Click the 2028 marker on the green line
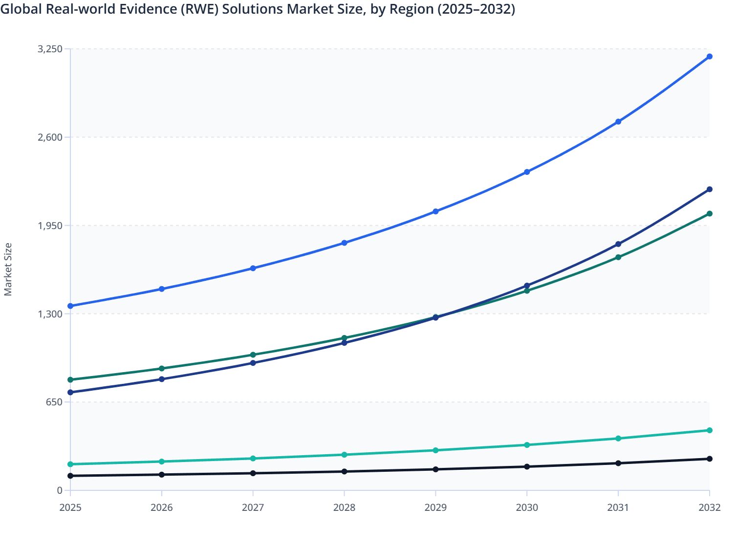 [344, 337]
